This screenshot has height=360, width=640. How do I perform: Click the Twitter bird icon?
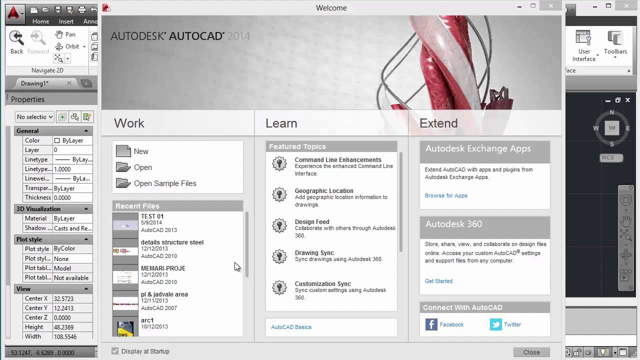tap(495, 324)
